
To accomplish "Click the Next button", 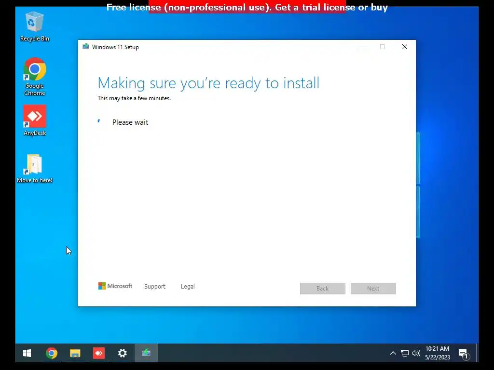I will tap(373, 289).
